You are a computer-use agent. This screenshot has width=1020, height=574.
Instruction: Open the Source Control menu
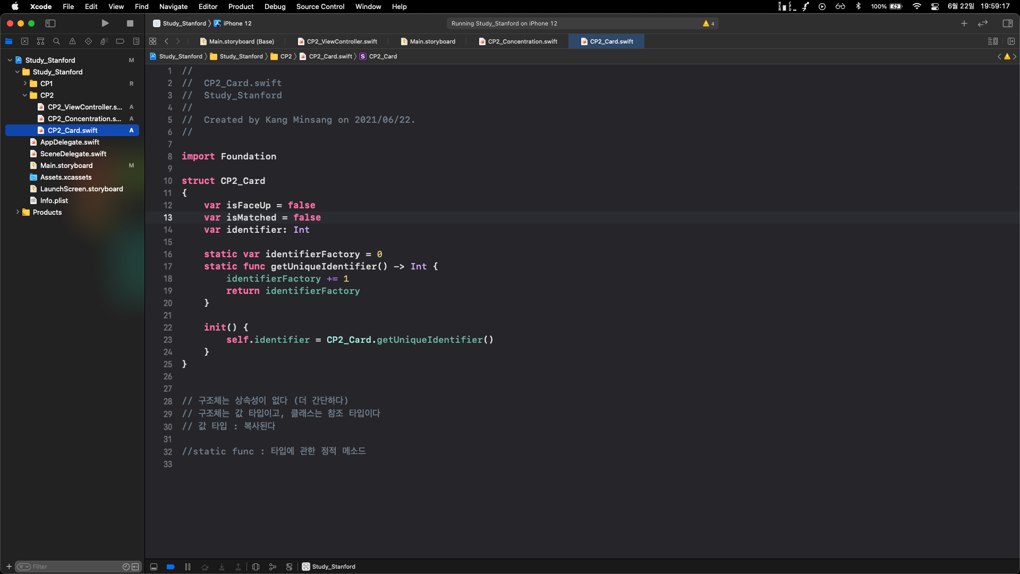point(320,6)
